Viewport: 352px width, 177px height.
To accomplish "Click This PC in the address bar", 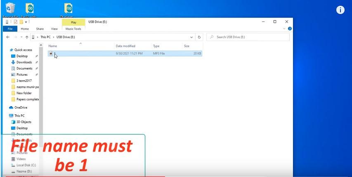I will pyautogui.click(x=45, y=37).
